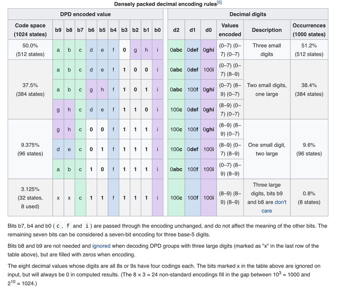Select the "Three small digits" description cell
Image resolution: width=337 pixels, height=287 pixels.
(267, 50)
